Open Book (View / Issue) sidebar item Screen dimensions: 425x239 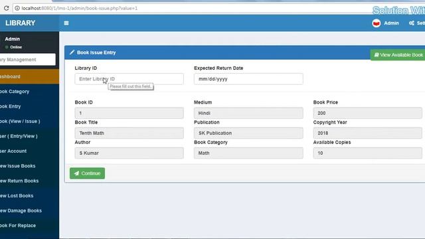click(x=29, y=121)
